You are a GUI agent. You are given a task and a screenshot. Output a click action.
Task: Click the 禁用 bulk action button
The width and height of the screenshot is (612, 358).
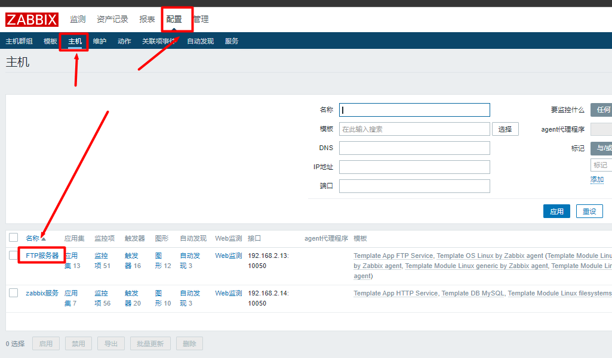tap(78, 344)
